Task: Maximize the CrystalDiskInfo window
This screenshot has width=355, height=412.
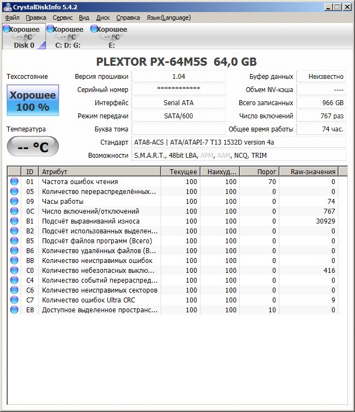Action: tap(337, 7)
